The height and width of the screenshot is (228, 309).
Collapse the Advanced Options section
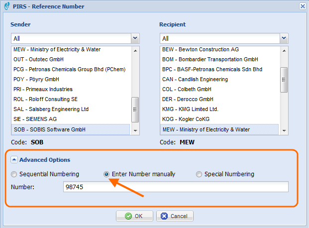[14, 160]
